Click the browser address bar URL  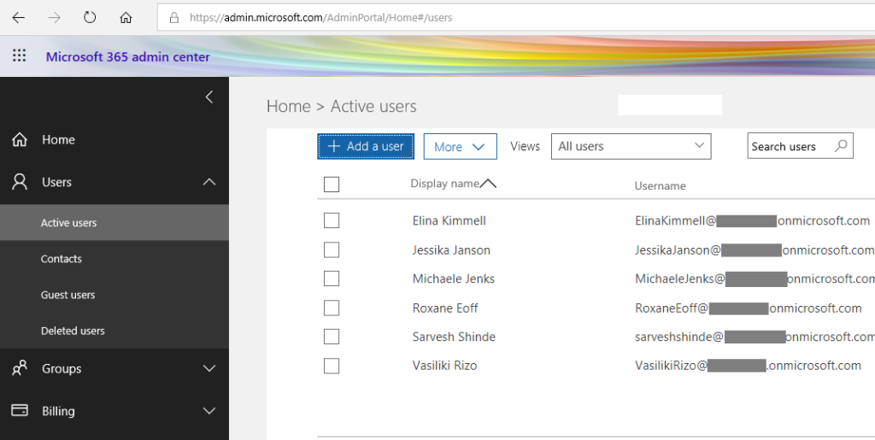[321, 18]
